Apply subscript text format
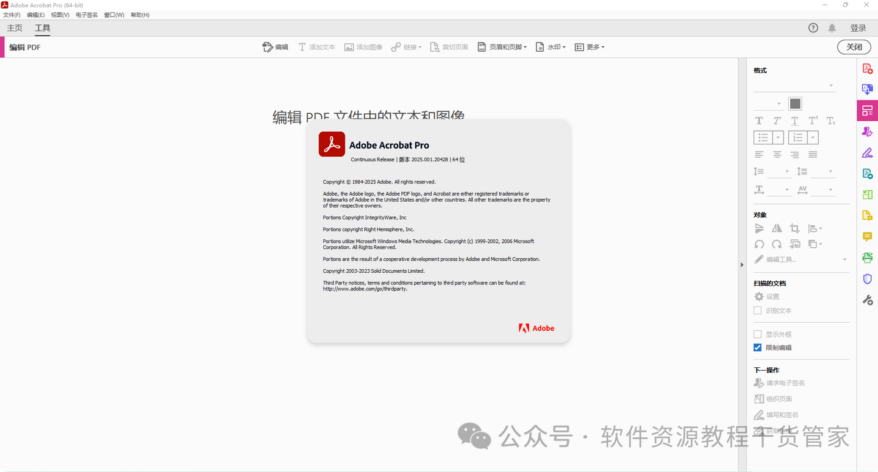This screenshot has width=878, height=472. [x=830, y=121]
